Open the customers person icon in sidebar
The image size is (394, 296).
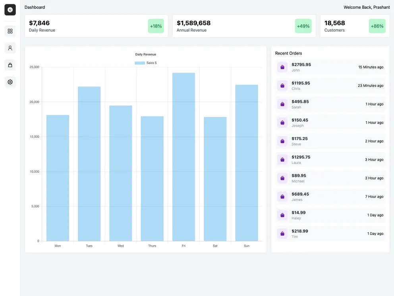pyautogui.click(x=10, y=48)
